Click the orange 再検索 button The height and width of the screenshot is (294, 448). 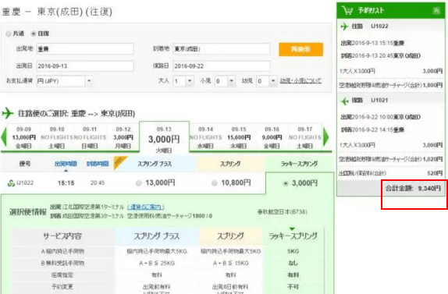pyautogui.click(x=300, y=49)
